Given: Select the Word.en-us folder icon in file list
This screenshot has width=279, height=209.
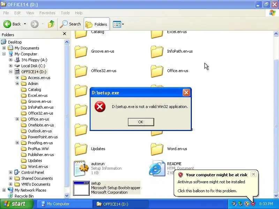Looking at the screenshot, I should (x=157, y=149).
